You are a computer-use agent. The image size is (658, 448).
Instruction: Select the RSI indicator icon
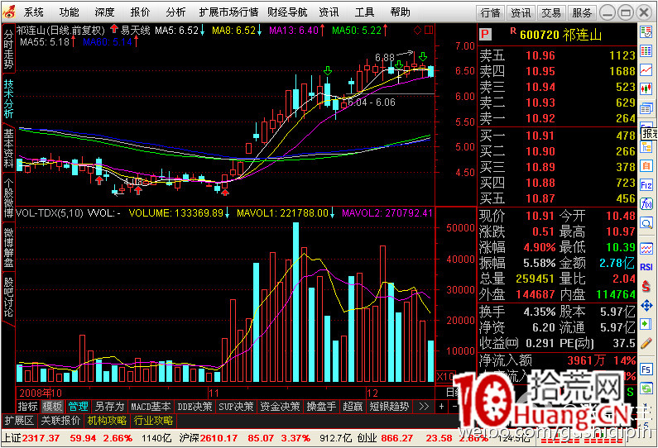click(x=646, y=267)
